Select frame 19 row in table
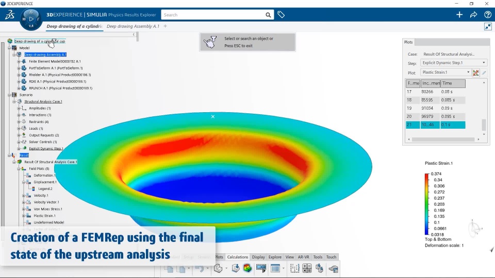The image size is (495, 278). [x=435, y=108]
